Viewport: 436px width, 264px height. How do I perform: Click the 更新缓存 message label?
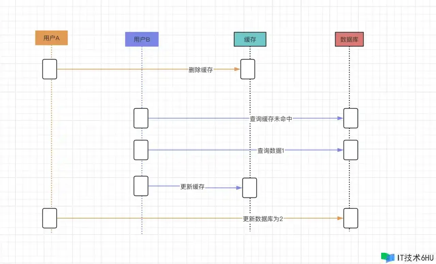192,187
